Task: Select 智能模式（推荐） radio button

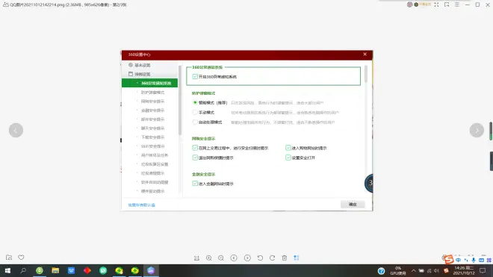Action: coord(195,102)
